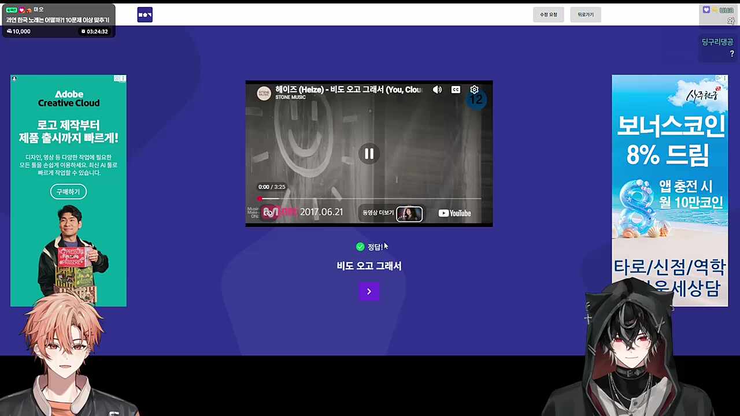The height and width of the screenshot is (416, 740).
Task: Go to the next question with the arrow button
Action: point(369,291)
